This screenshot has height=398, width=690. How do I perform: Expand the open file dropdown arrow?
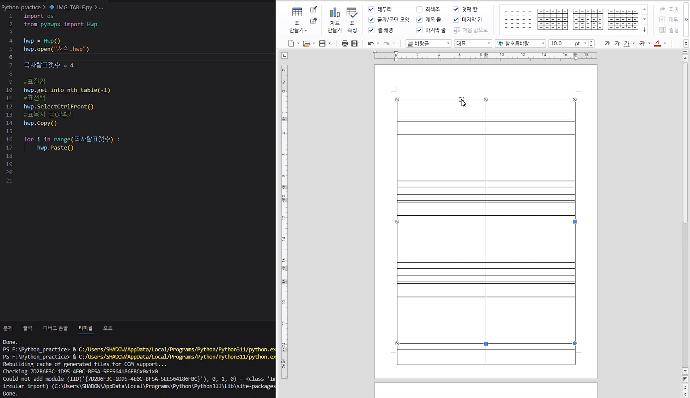(314, 43)
